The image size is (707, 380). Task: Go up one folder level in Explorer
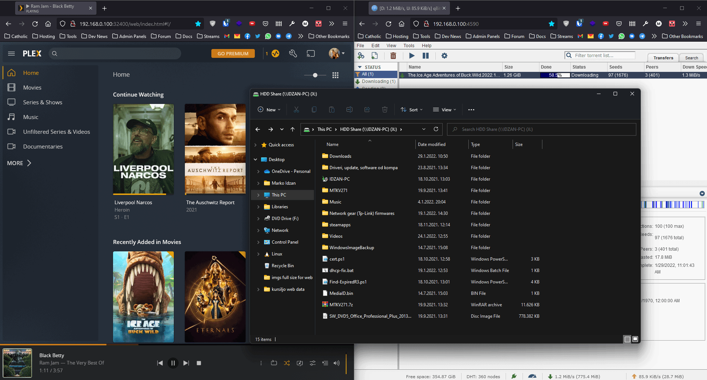click(x=292, y=129)
